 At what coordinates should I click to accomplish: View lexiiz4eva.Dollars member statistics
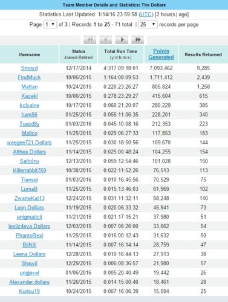pos(29,226)
